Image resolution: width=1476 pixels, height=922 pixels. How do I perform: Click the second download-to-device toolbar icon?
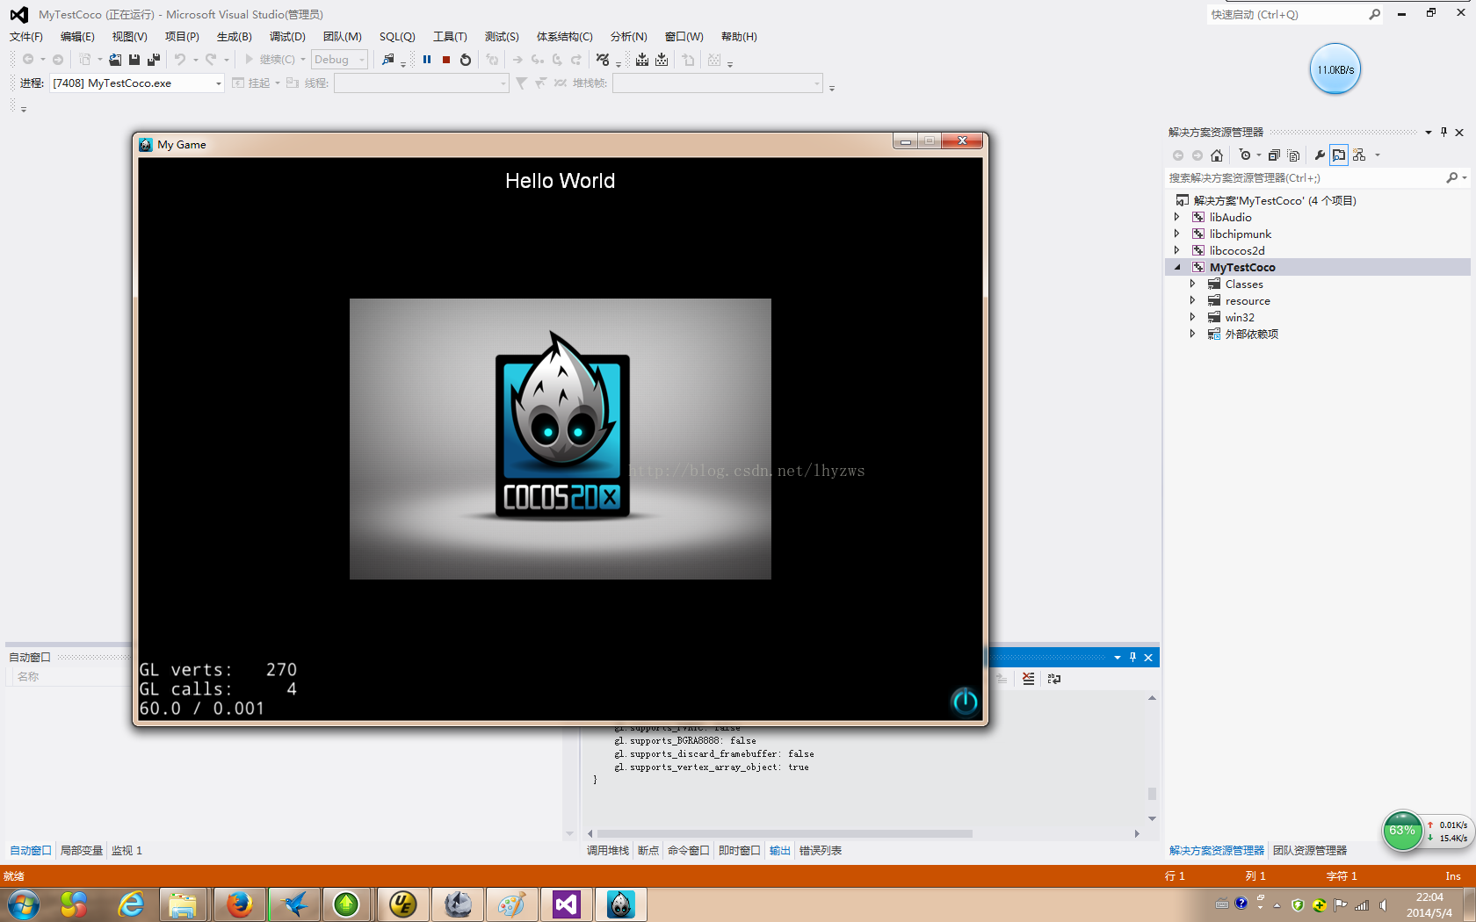[x=662, y=60]
